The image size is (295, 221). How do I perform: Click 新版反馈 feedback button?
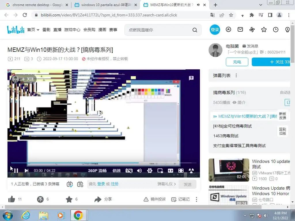tap(283, 116)
